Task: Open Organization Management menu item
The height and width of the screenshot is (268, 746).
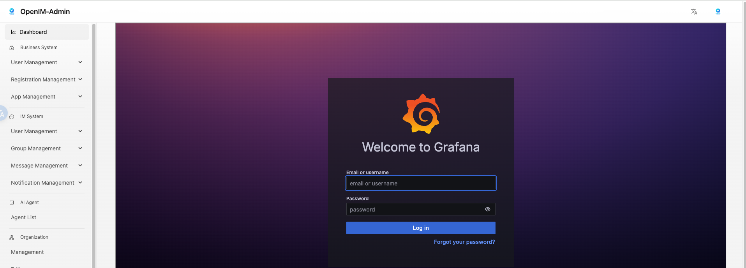Action: 27,252
